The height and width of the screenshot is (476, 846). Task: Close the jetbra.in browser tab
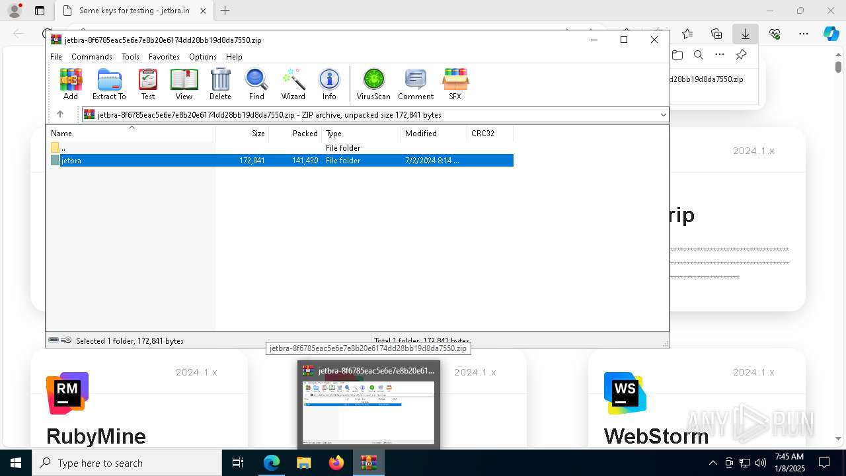point(204,11)
